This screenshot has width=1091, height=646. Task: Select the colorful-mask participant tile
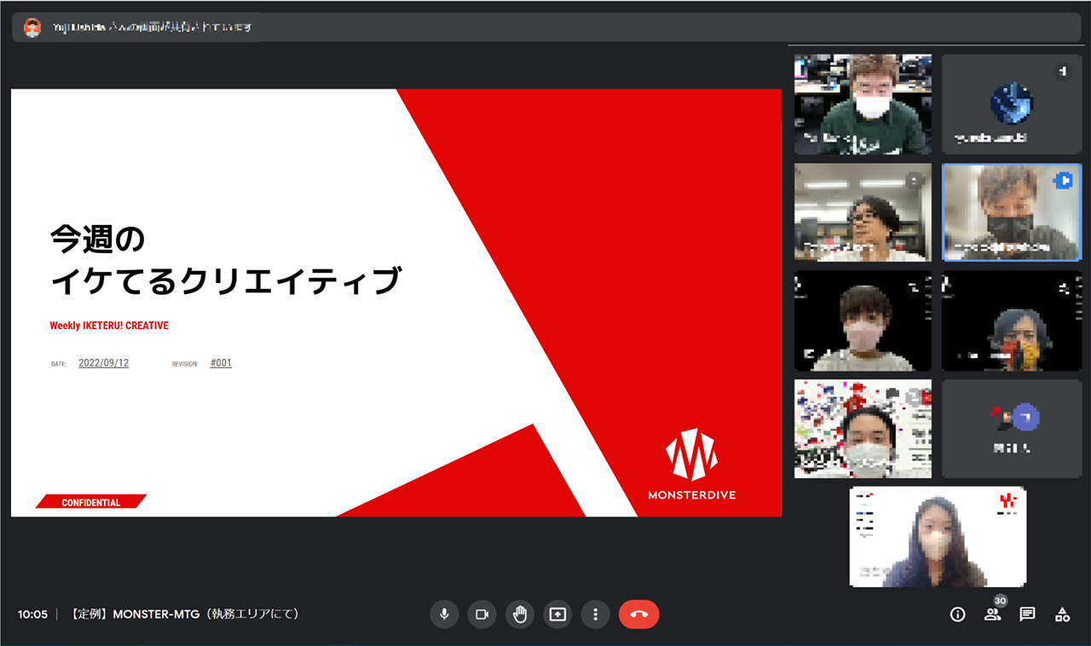coord(1011,320)
